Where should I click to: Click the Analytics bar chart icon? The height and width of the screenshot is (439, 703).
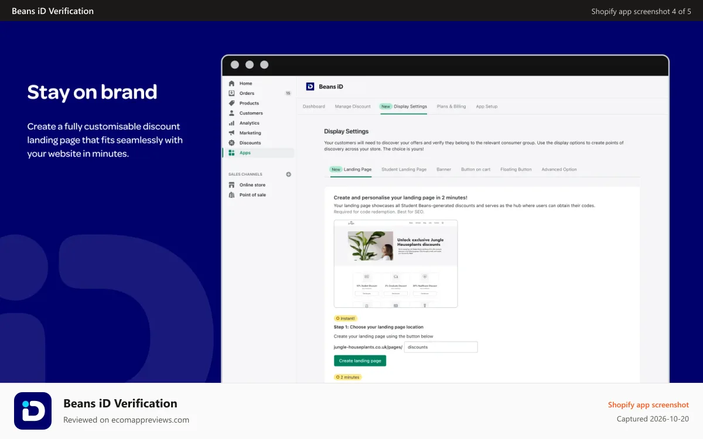(231, 123)
